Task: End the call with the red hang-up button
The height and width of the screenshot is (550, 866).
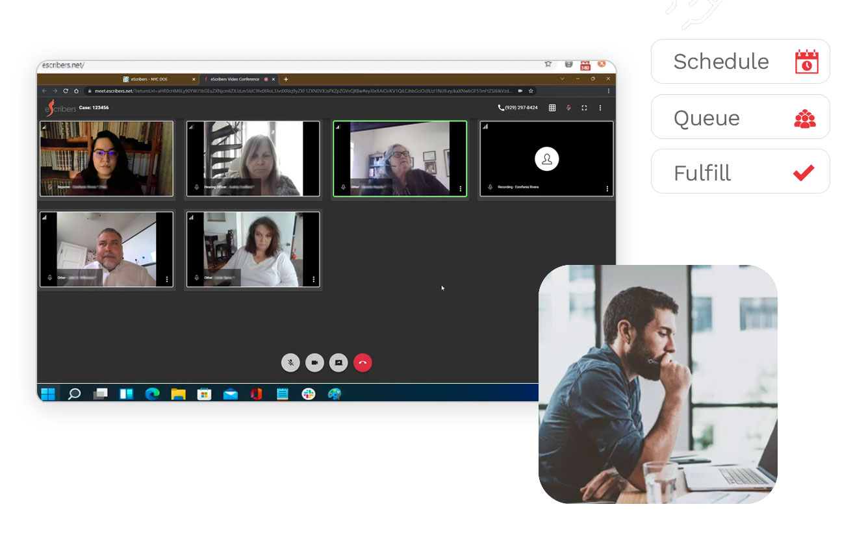Action: 363,362
